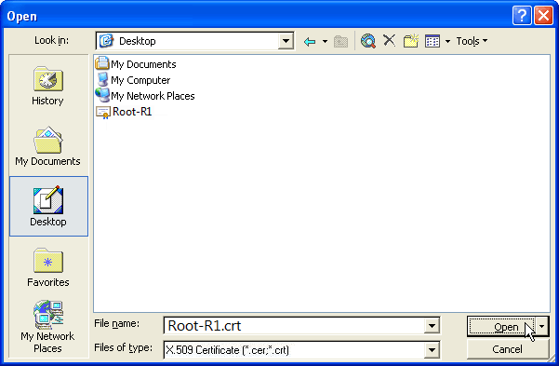This screenshot has width=559, height=366.
Task: Click the Create New Folder icon
Action: [x=411, y=41]
